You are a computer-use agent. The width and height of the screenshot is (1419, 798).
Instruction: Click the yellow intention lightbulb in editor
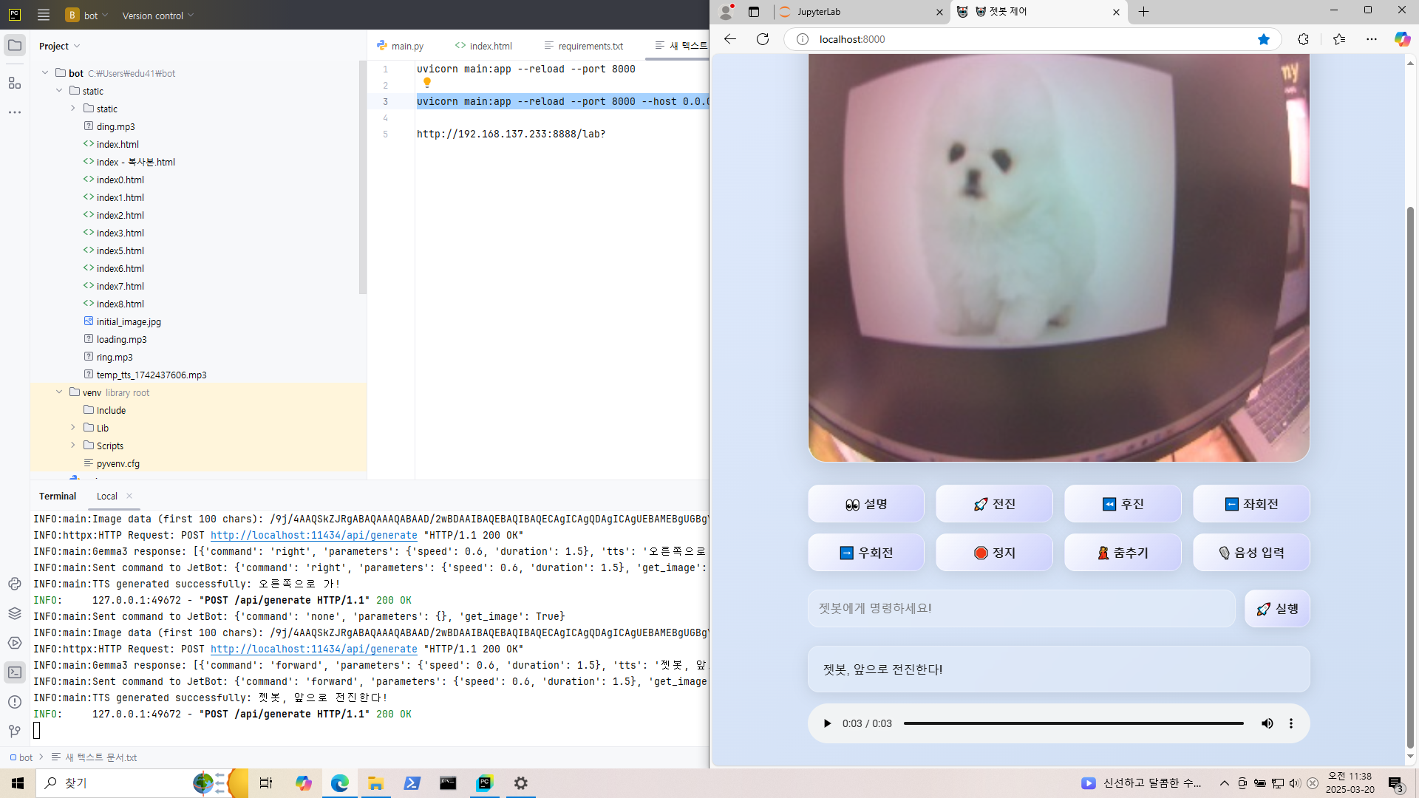(x=427, y=83)
